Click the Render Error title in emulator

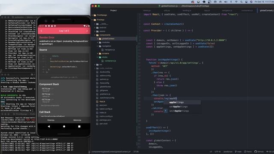click(x=47, y=37)
